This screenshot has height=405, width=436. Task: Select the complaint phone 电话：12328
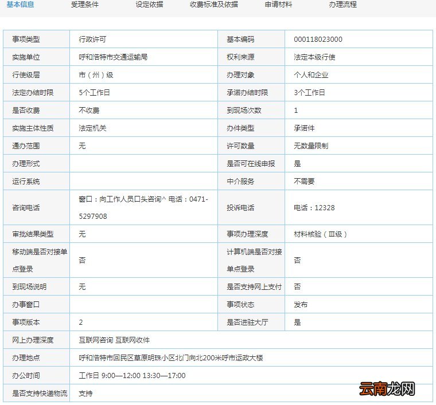click(314, 207)
